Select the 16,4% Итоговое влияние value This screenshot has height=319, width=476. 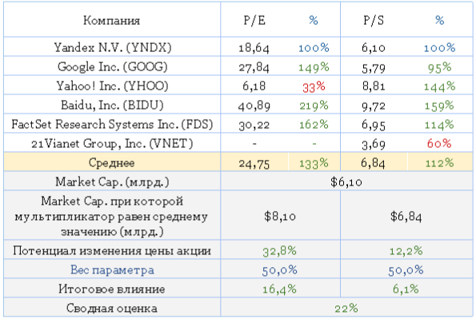point(279,289)
